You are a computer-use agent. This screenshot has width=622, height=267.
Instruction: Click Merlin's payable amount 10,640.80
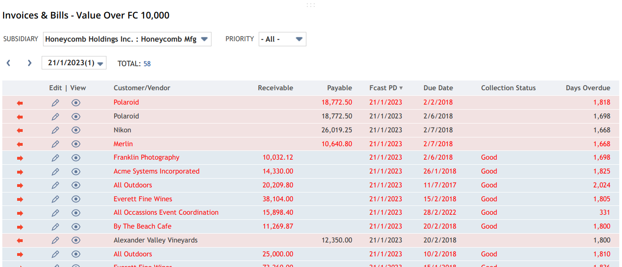tap(337, 144)
